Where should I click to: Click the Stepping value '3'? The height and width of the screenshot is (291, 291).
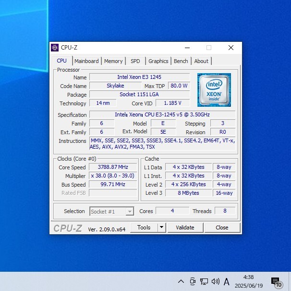[223, 123]
